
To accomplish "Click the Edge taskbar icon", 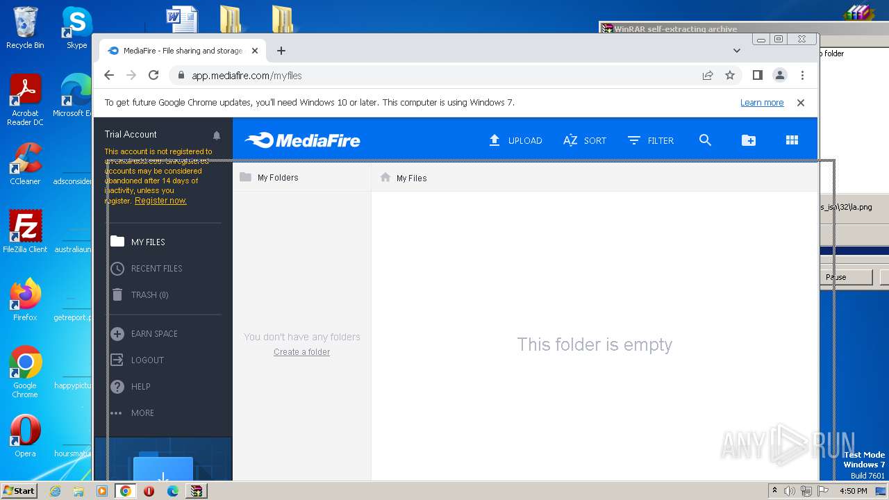I will (173, 491).
